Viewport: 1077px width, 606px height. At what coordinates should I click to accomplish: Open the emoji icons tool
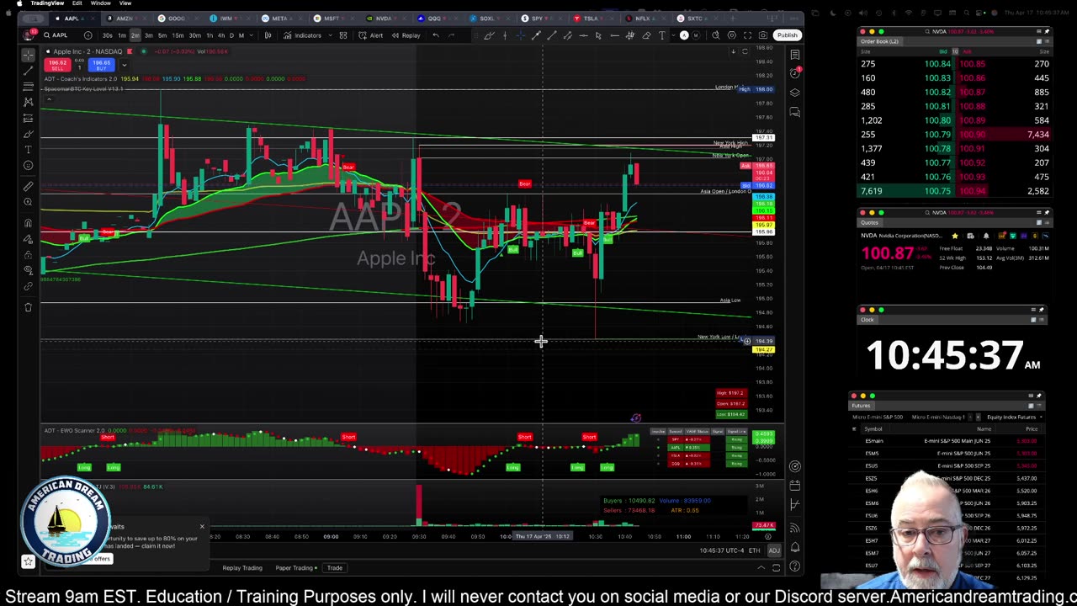click(28, 166)
